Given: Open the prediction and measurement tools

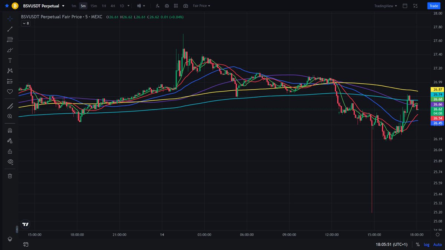Looking at the screenshot, I should [x=10, y=81].
